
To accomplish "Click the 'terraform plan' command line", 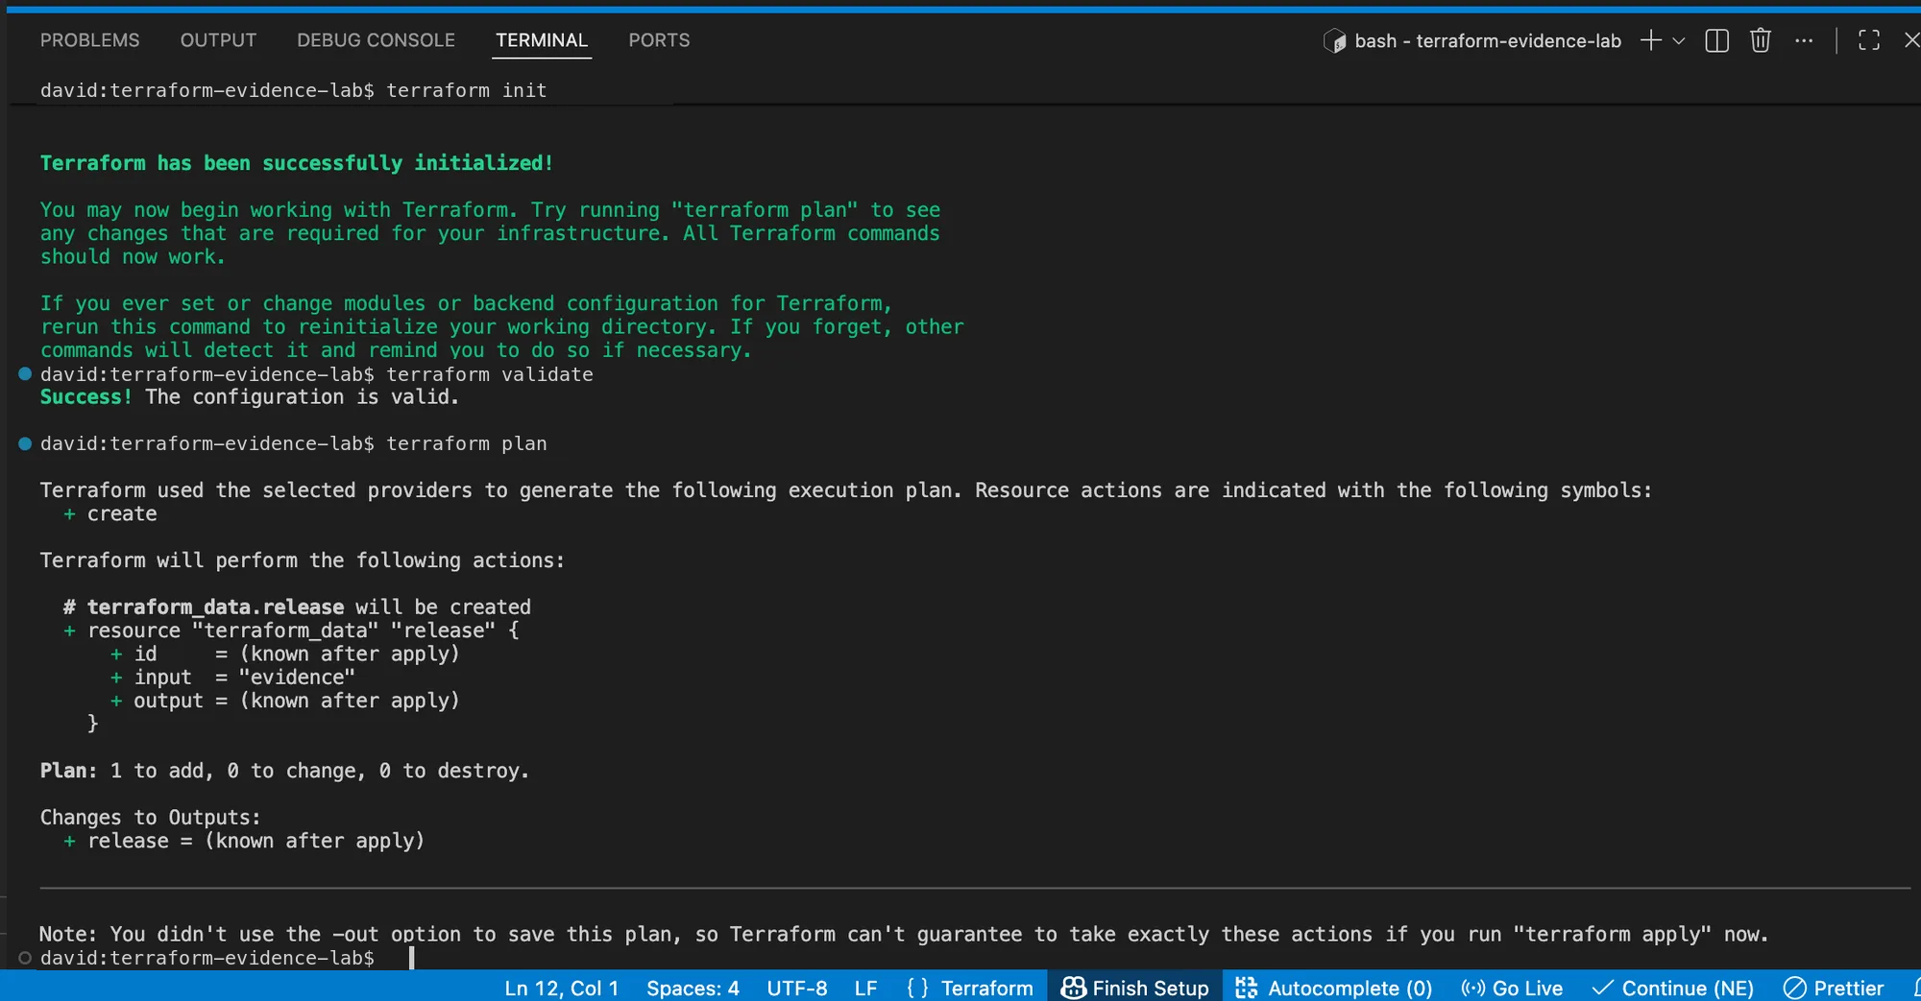I will [294, 443].
